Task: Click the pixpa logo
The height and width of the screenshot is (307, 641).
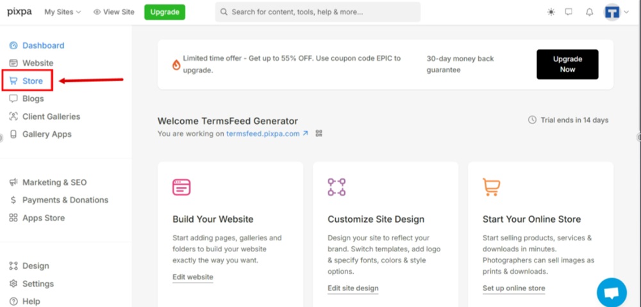Action: [19, 12]
